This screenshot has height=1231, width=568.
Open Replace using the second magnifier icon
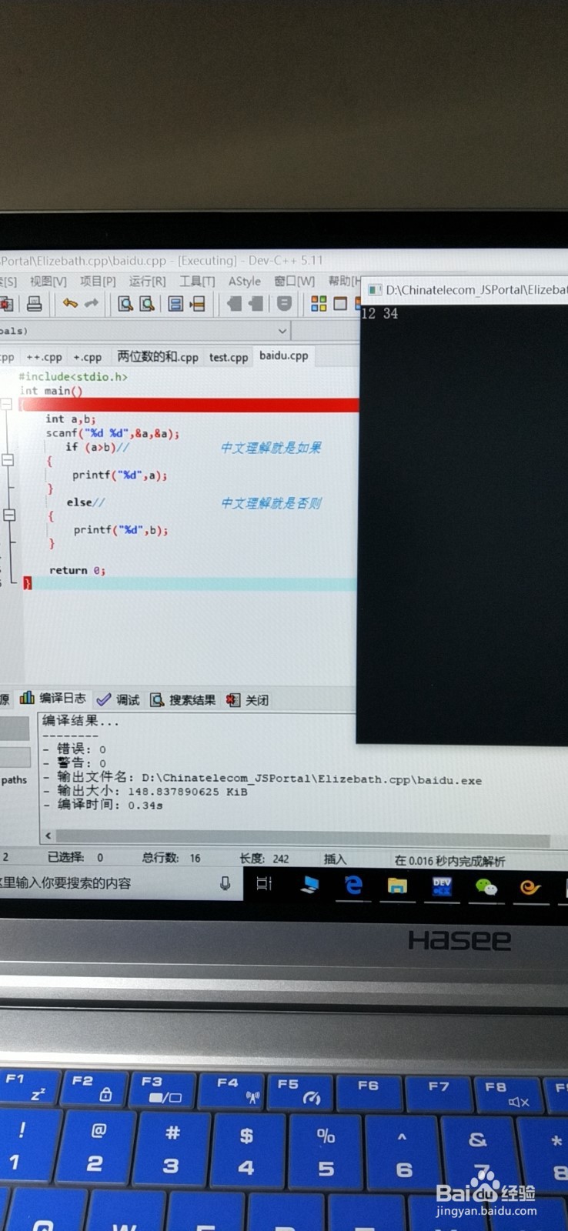(x=146, y=304)
